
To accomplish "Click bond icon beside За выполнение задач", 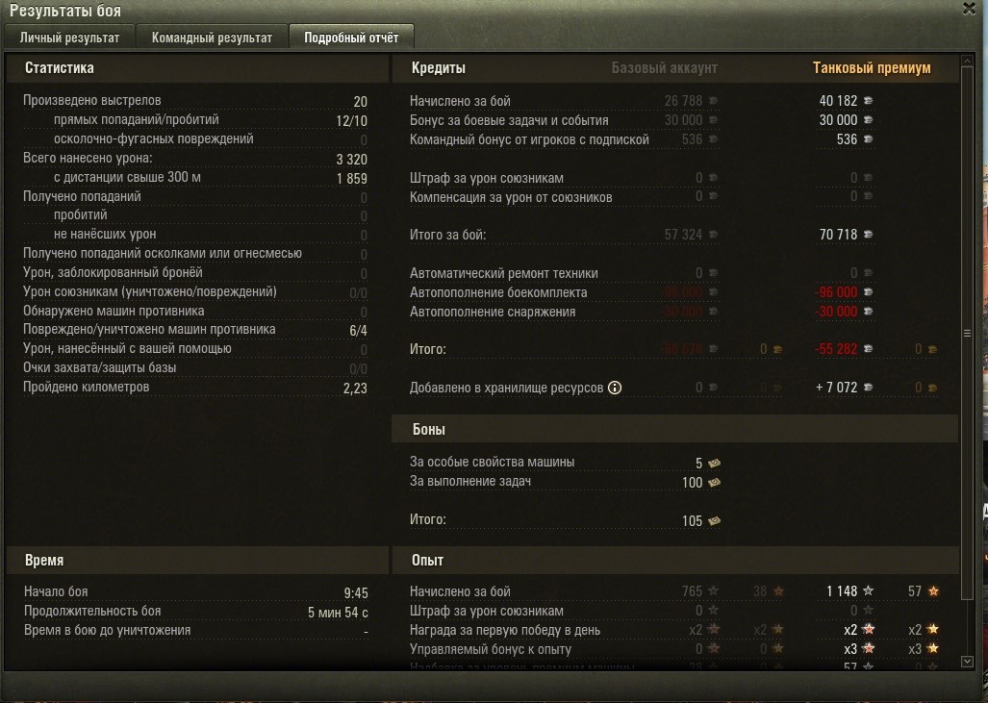I will coord(714,483).
